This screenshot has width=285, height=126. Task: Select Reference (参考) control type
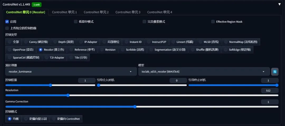[x=82, y=50]
